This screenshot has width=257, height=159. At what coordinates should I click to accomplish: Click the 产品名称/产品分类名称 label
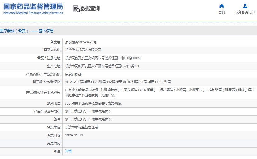tap(43, 74)
